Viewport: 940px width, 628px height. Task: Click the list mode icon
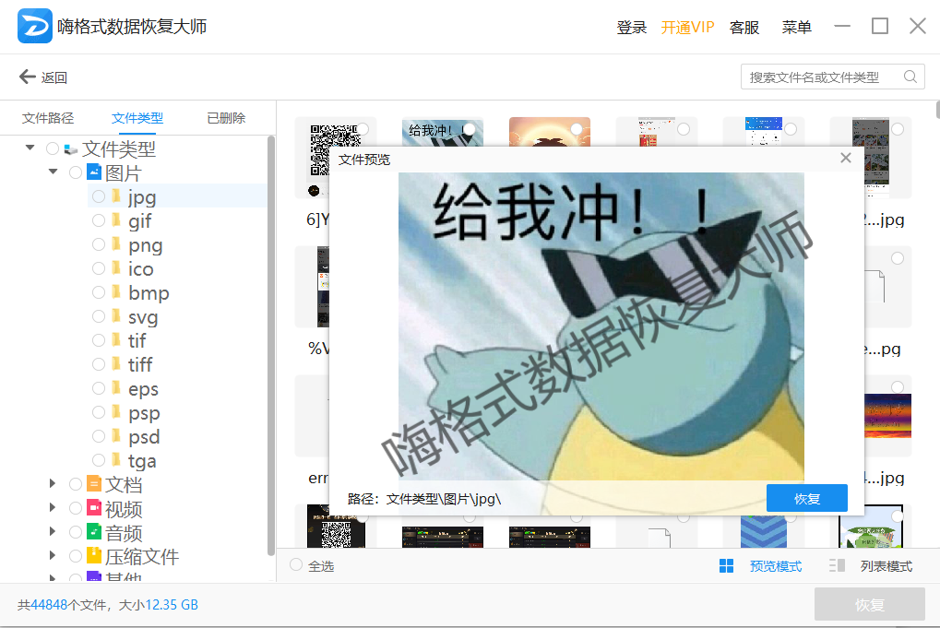point(837,565)
